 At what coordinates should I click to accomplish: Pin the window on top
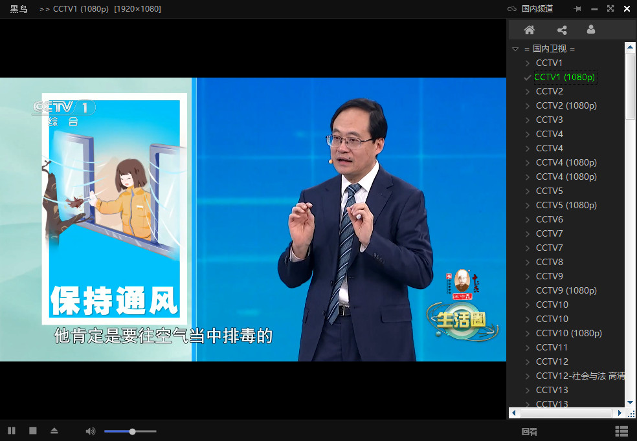(x=577, y=8)
